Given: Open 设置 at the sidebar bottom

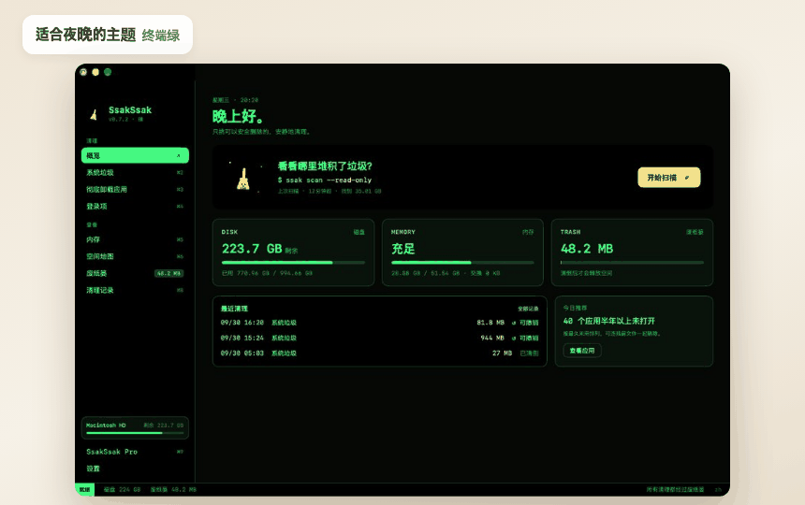Looking at the screenshot, I should (135, 469).
